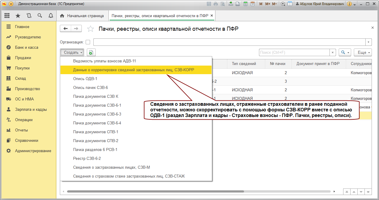
Task: Add this page to favorites star
Action: (x=90, y=29)
